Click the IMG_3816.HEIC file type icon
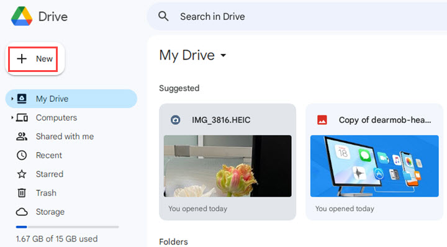 (x=175, y=120)
